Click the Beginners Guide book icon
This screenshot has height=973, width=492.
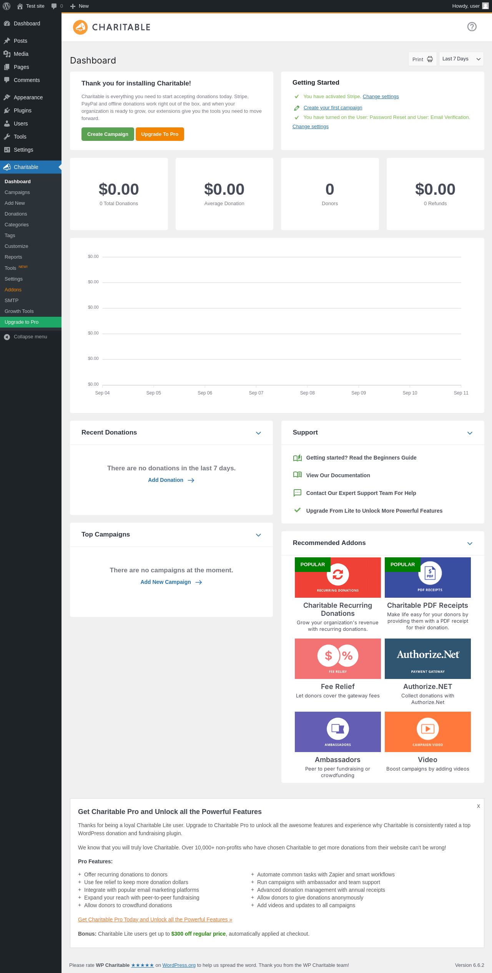[298, 458]
